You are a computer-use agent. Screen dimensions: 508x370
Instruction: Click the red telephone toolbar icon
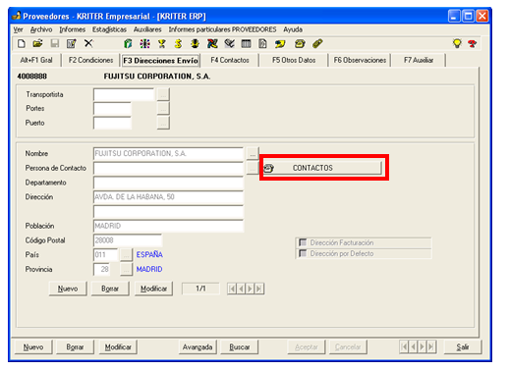472,43
